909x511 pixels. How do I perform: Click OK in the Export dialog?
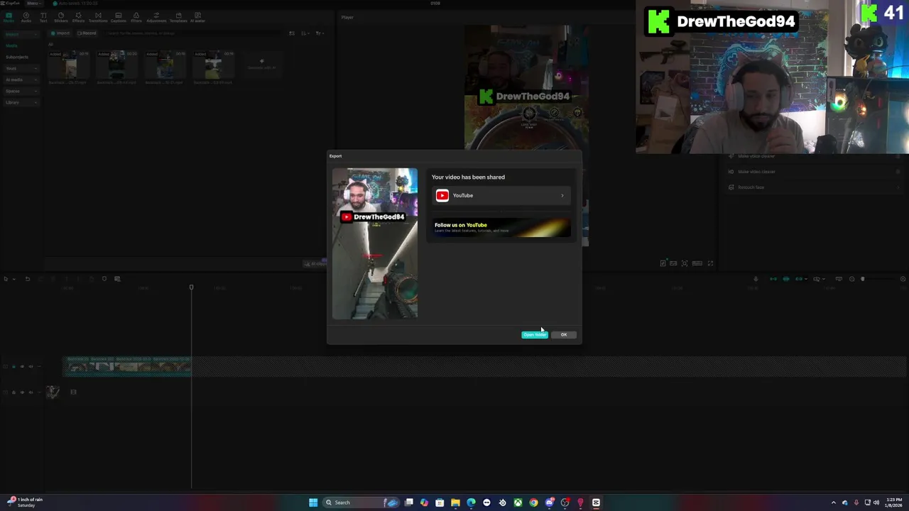point(564,335)
